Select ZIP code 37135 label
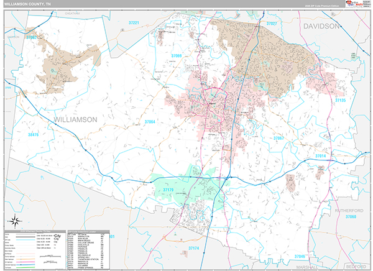This screenshot has width=373, height=271. click(340, 100)
